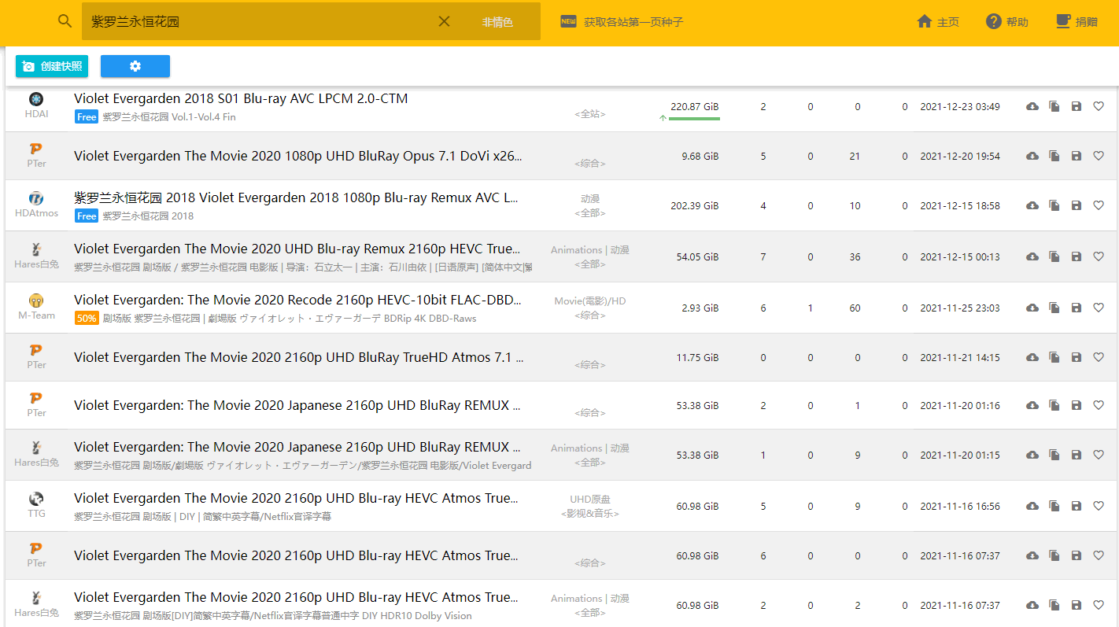Click the <影视&音乐> tag in TTG row

coord(590,514)
